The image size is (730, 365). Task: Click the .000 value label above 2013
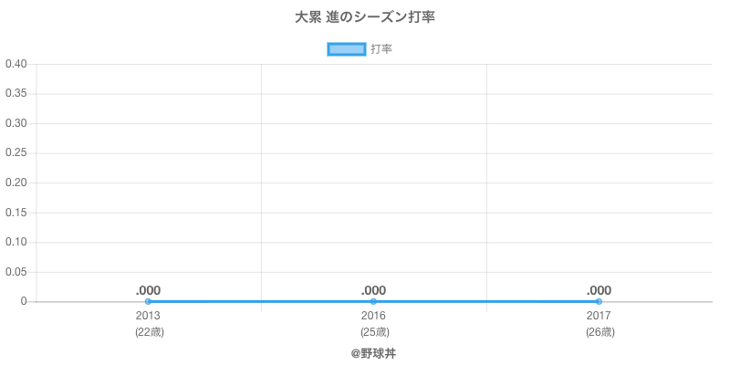tap(148, 290)
